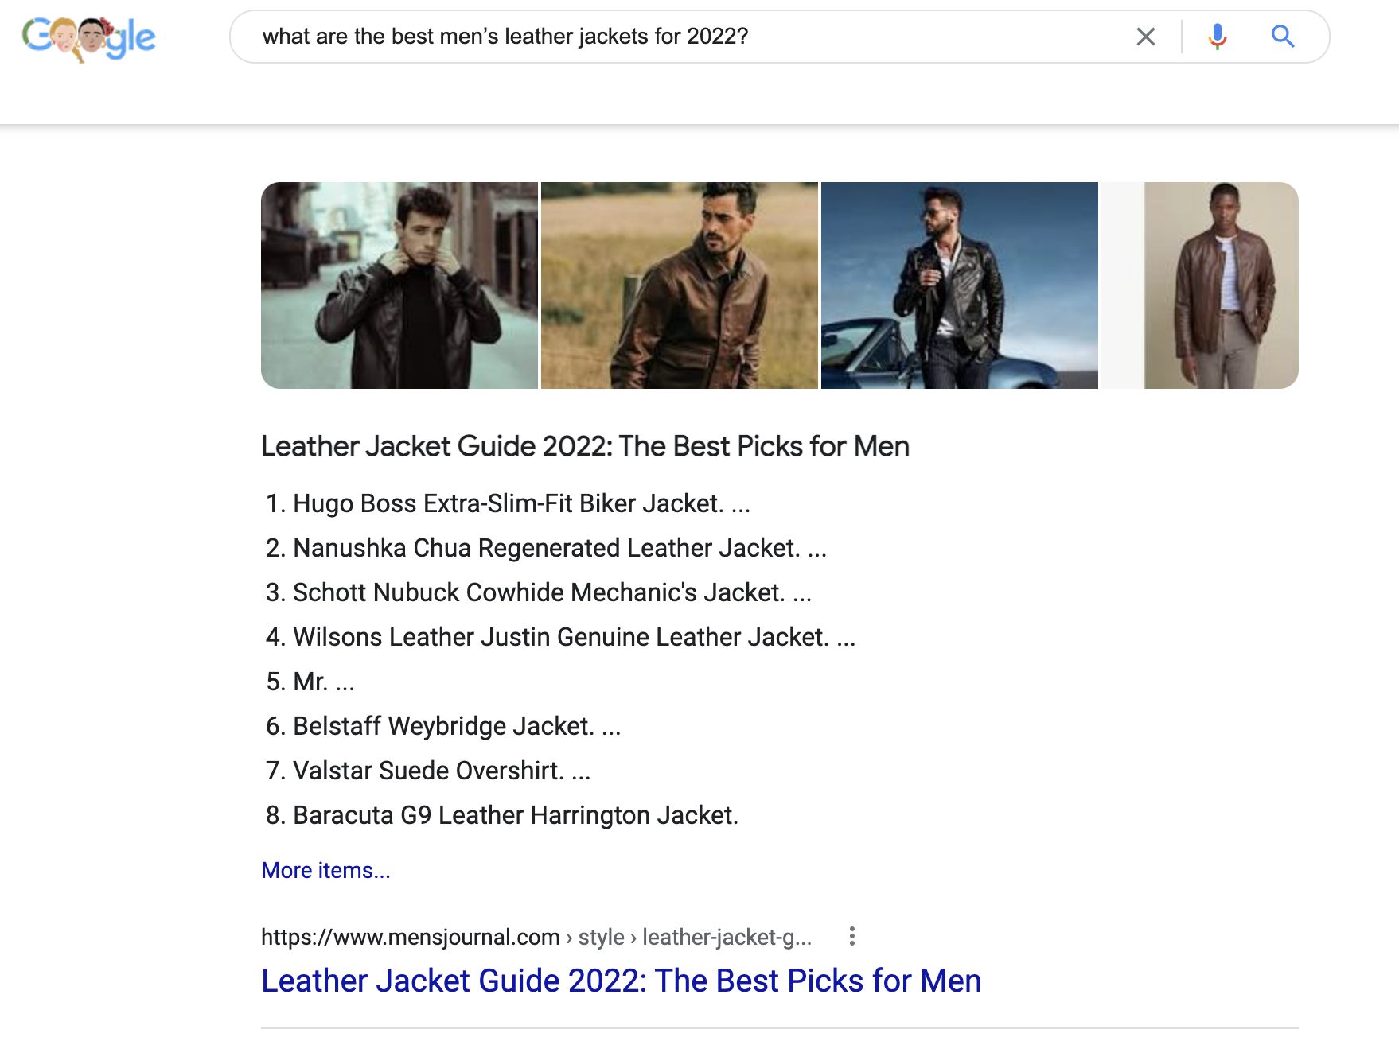Select the Schott Nubuck Cowhide Mechanic's entry
The image size is (1399, 1037).
click(x=539, y=593)
